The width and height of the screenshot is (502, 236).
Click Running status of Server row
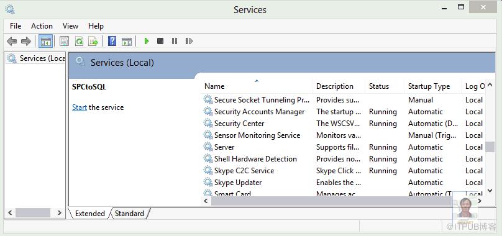[383, 147]
